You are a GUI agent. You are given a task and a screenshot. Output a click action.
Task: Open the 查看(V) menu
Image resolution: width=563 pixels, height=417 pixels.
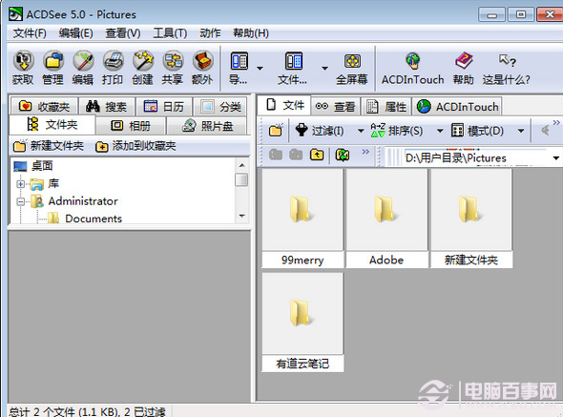(123, 33)
